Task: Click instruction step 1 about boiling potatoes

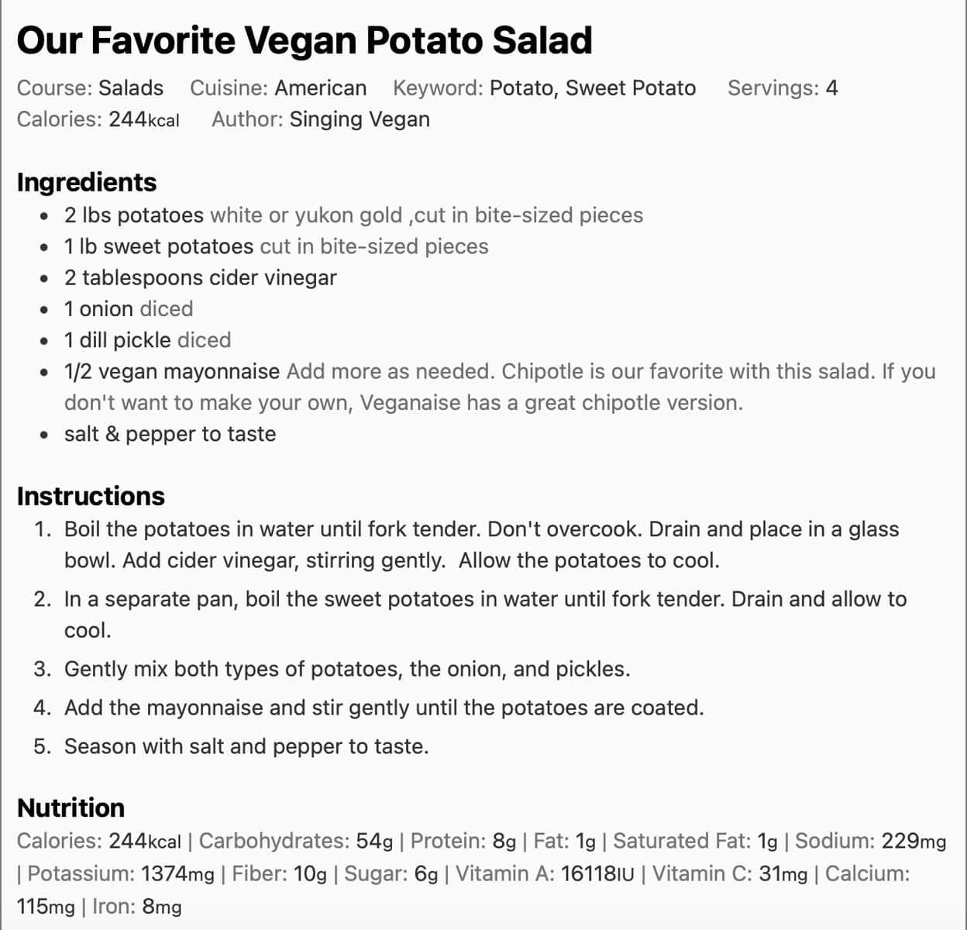Action: [x=481, y=530]
